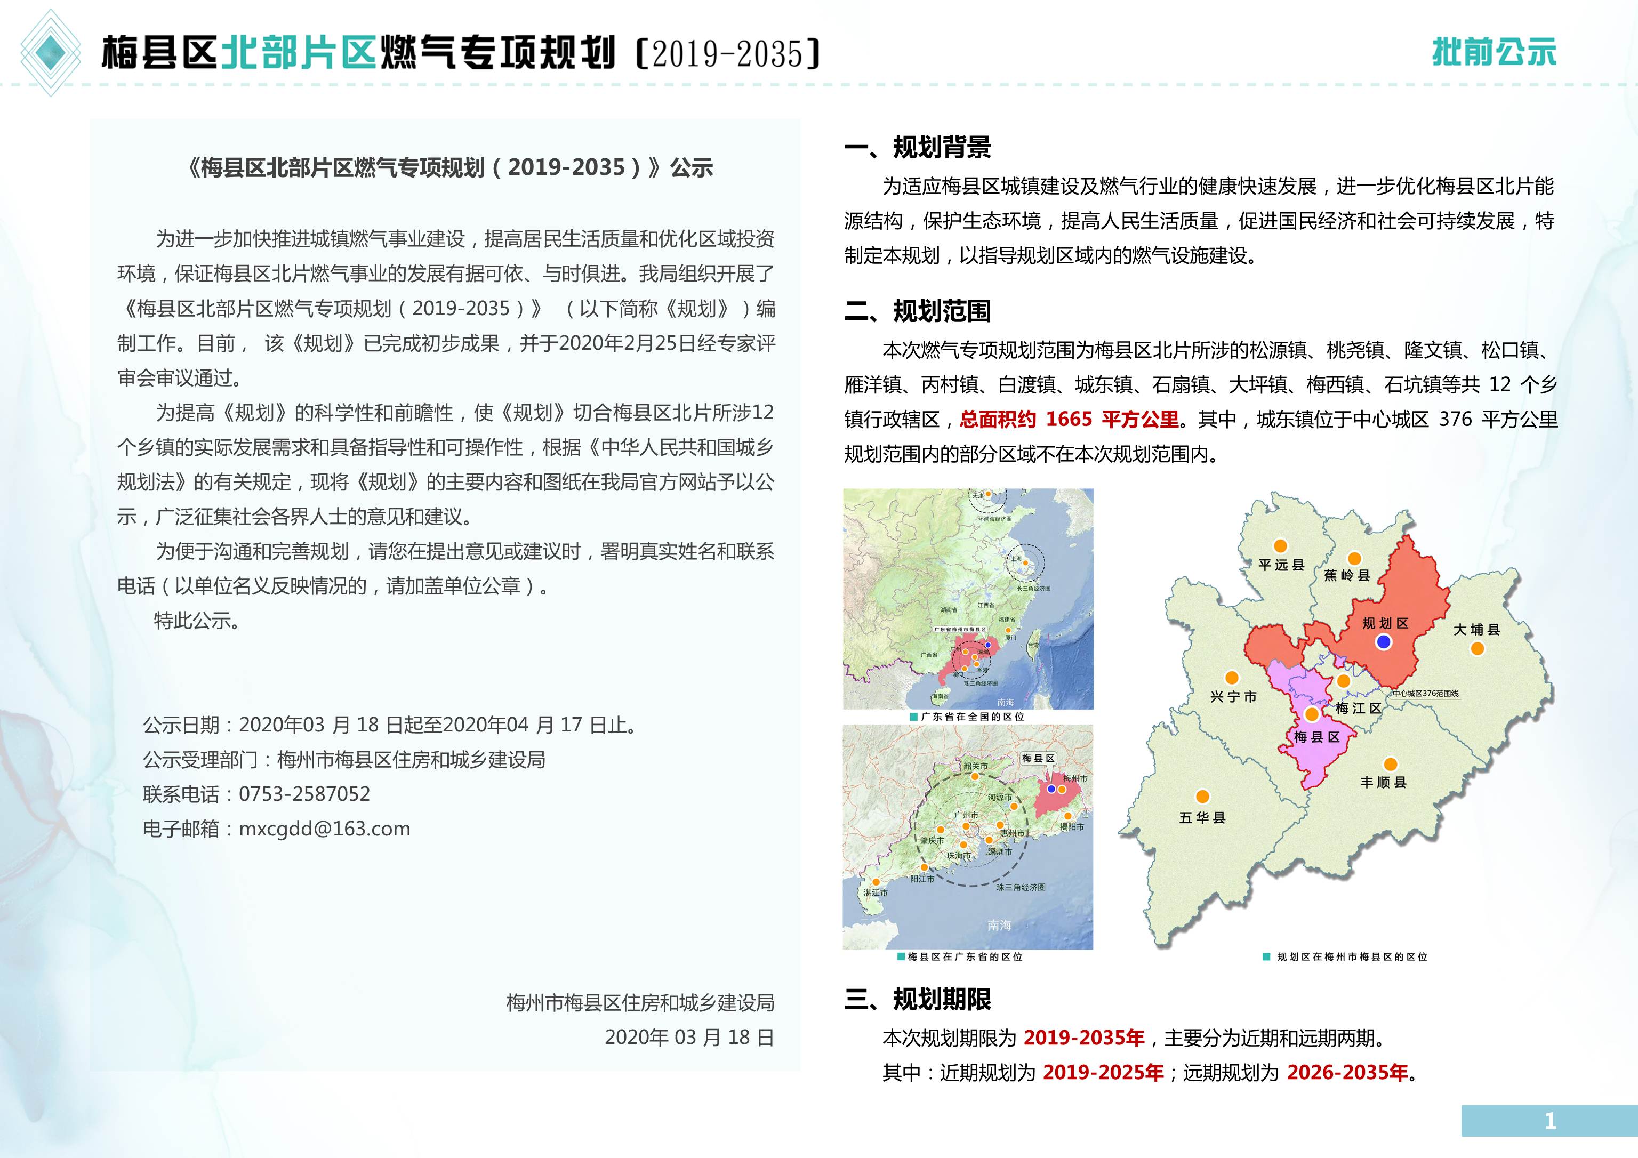Click the orange marker above 平远县
Screen dimensions: 1638x1158
tap(1281, 546)
